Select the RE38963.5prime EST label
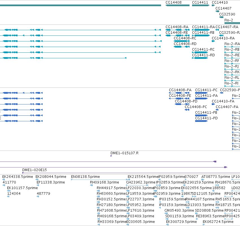 (x=210, y=216)
